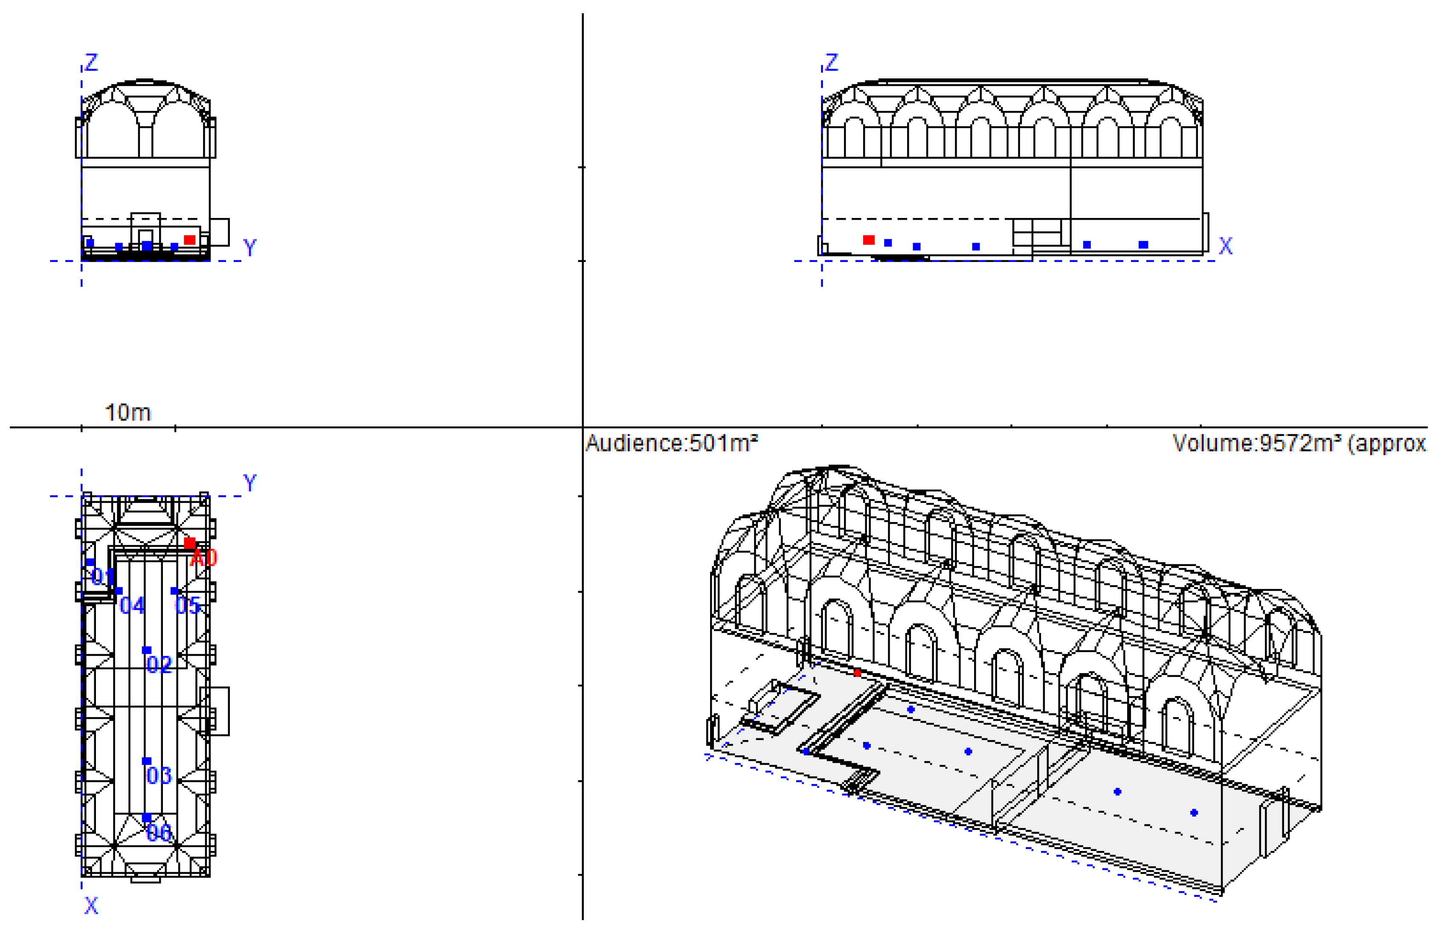1444x935 pixels.
Task: Click the X axis label in the side view
Action: coord(1225,246)
